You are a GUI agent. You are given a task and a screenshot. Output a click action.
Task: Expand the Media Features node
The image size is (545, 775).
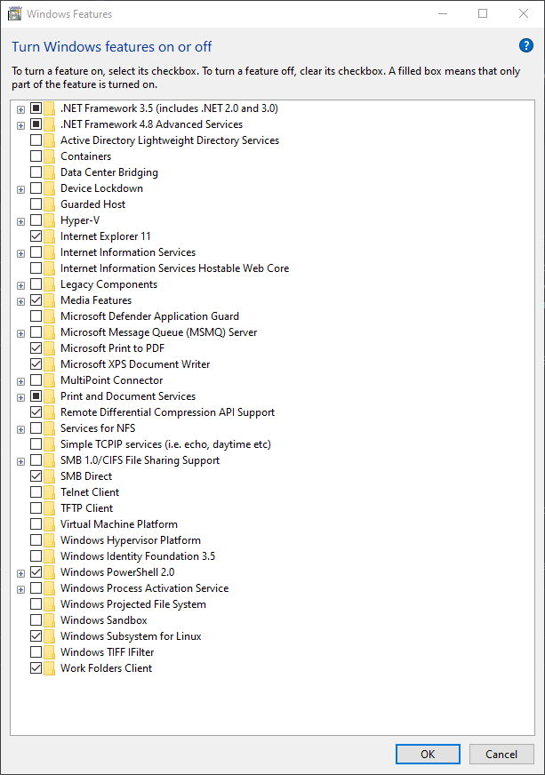point(20,301)
